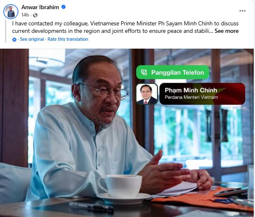Click the Perdana Menteri Vietnam subtitle text

coord(191,97)
